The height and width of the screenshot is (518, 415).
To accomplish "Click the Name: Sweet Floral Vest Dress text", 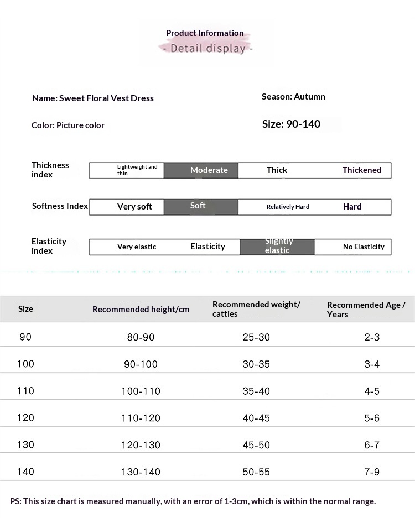I will [93, 98].
